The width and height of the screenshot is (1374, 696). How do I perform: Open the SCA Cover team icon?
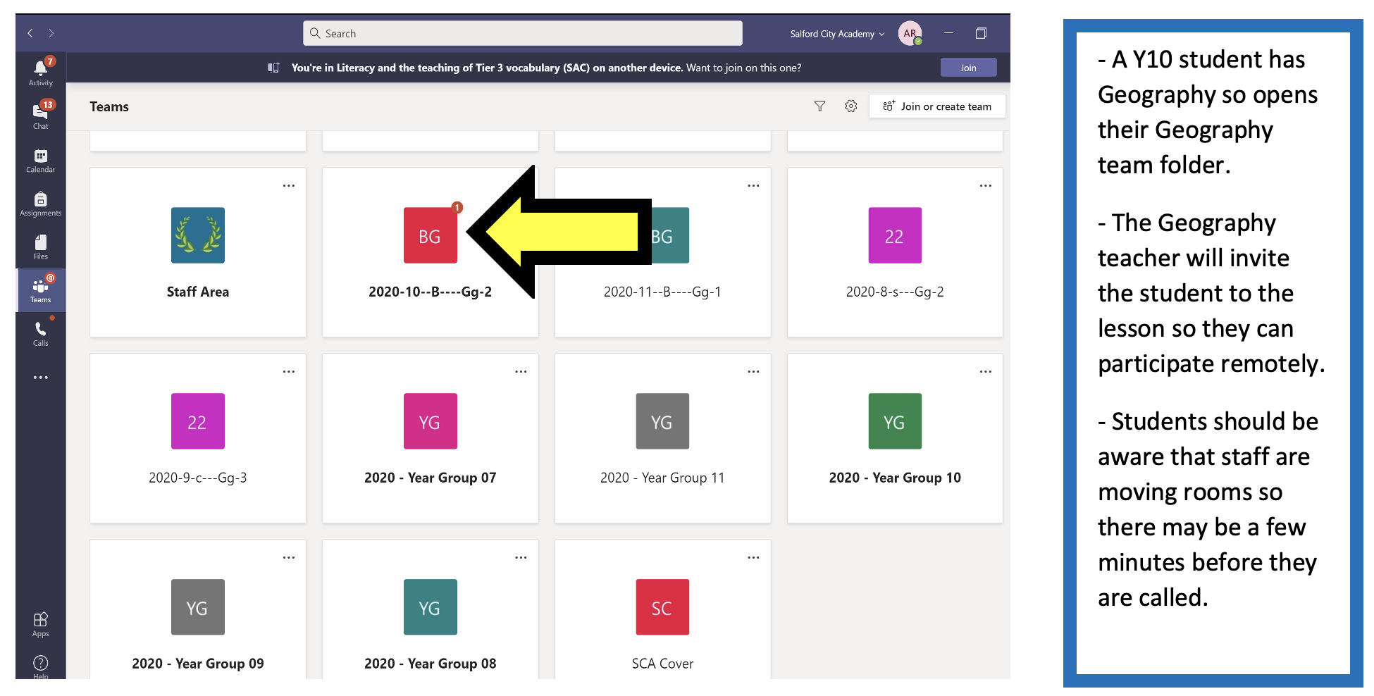tap(662, 607)
